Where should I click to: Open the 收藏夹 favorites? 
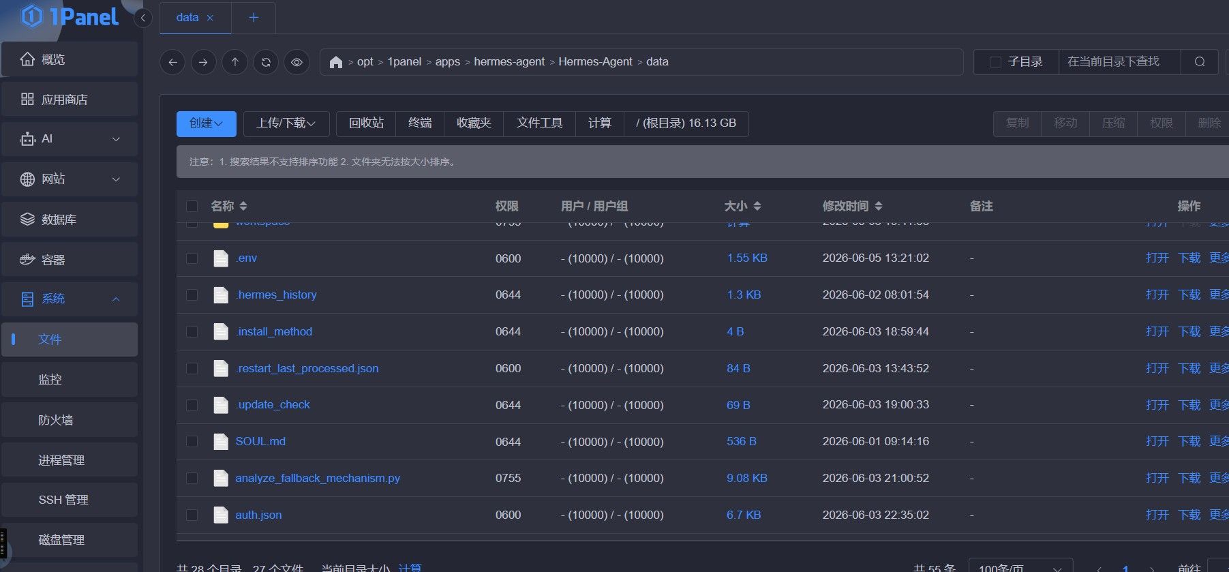coord(474,123)
